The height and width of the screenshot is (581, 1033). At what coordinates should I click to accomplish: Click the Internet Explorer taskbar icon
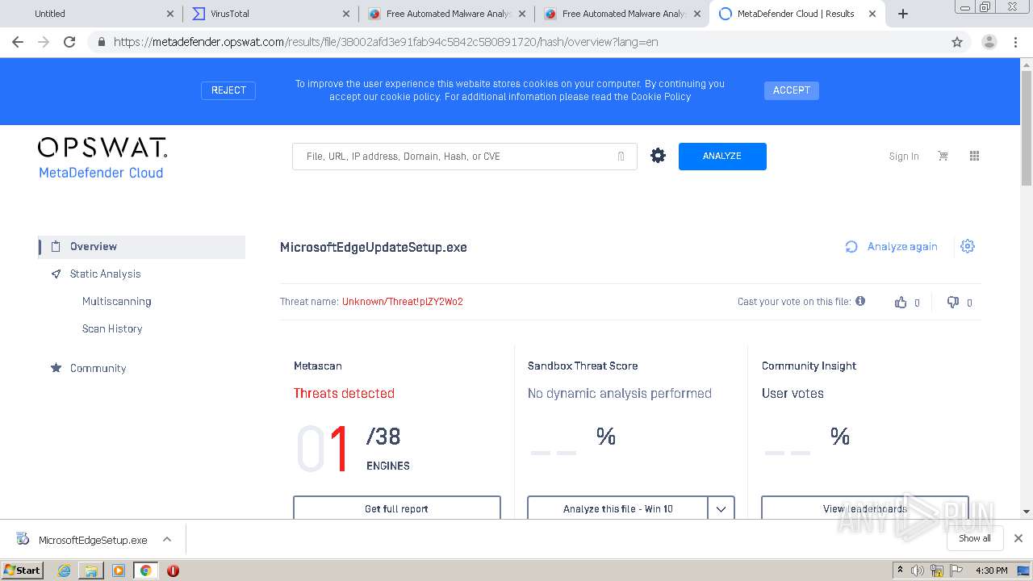pyautogui.click(x=64, y=571)
